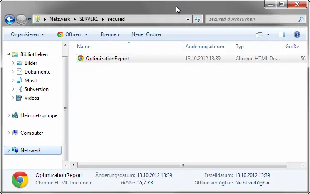
Task: Select Heimnetzgruppe in navigation pane
Action: (x=39, y=115)
